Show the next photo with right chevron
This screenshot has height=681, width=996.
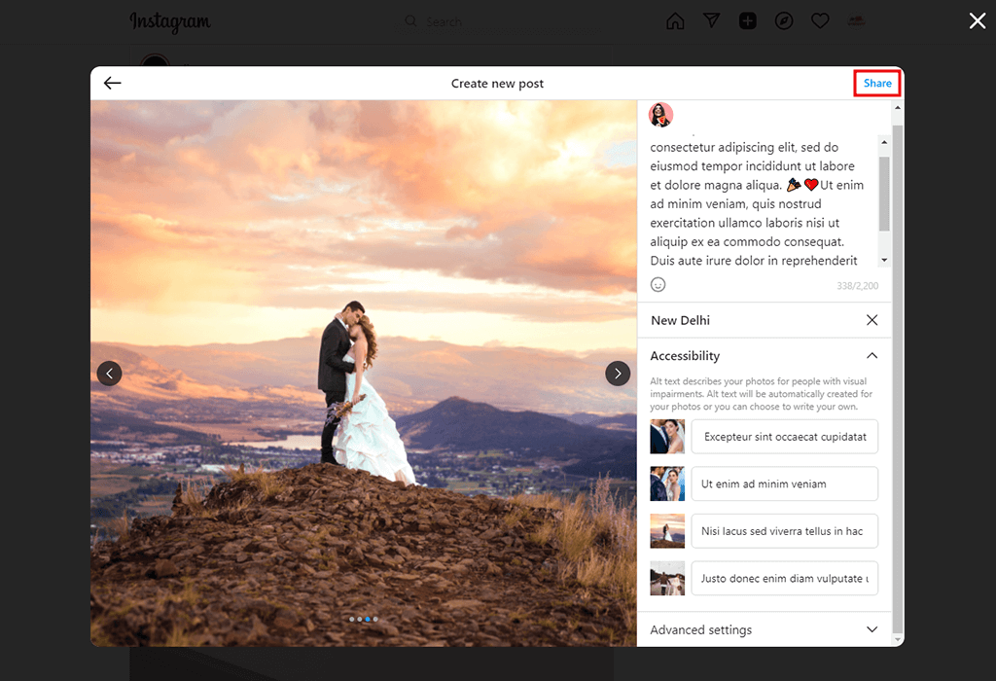click(618, 374)
